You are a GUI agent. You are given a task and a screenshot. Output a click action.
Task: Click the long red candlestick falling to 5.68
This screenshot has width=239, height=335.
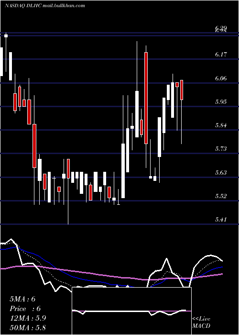tap(34, 146)
